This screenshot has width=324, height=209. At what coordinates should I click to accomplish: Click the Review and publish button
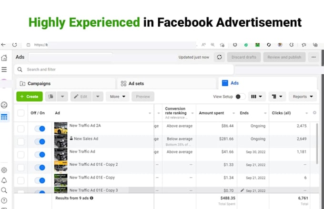click(284, 57)
